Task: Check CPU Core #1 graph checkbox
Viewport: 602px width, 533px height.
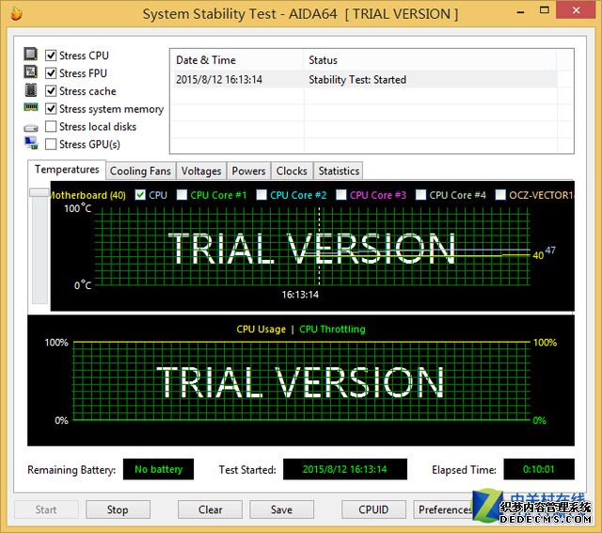Action: pos(182,195)
